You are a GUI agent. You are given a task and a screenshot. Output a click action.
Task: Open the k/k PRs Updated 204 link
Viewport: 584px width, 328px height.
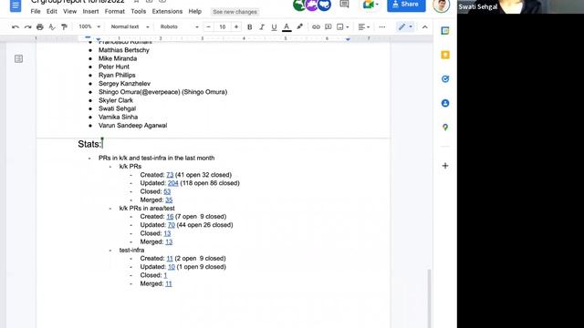(172, 183)
